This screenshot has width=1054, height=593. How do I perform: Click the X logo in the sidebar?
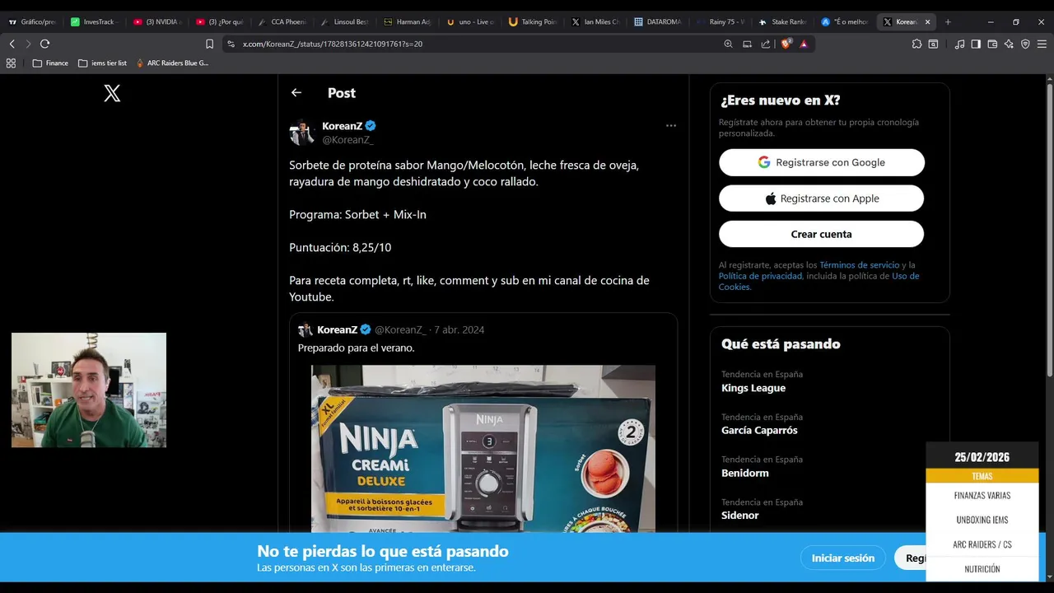click(112, 94)
